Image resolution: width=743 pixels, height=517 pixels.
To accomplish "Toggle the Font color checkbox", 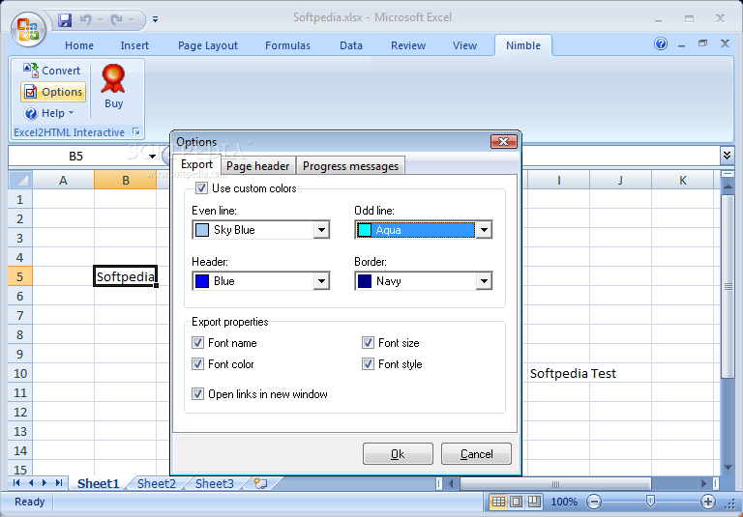I will [197, 363].
